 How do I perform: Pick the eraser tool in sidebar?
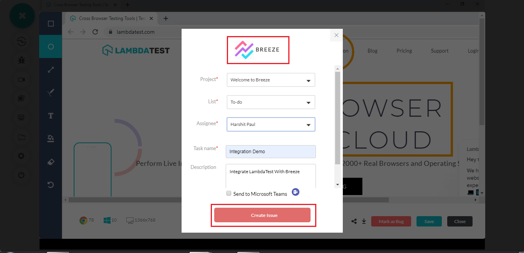(51, 162)
